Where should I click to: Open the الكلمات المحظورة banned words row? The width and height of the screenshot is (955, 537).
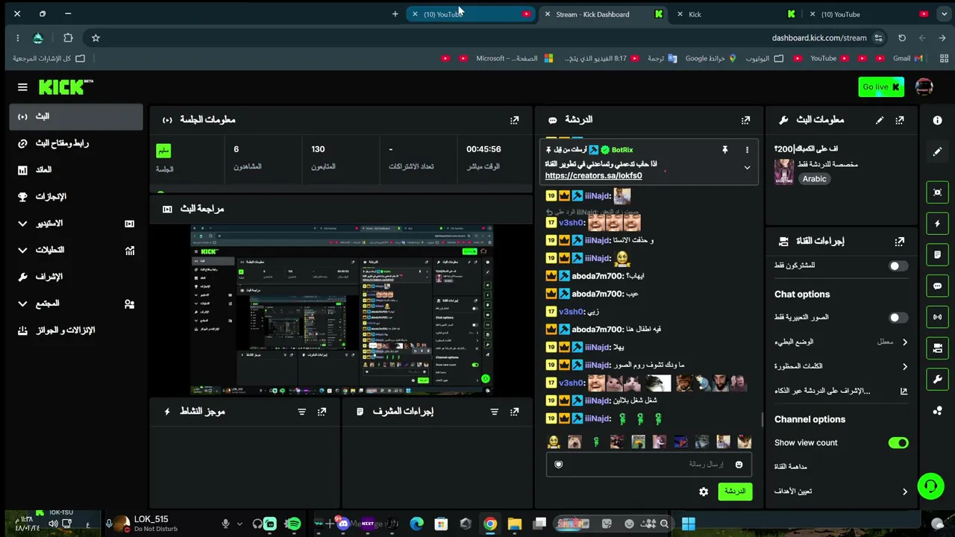point(841,366)
